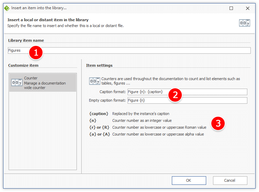Click the red number 3 badge
This screenshot has height=192, width=259.
(x=218, y=123)
